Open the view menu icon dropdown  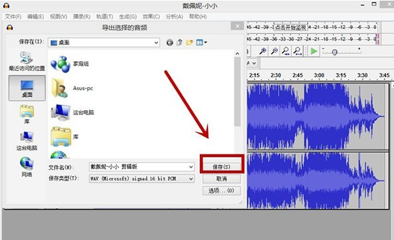point(201,43)
